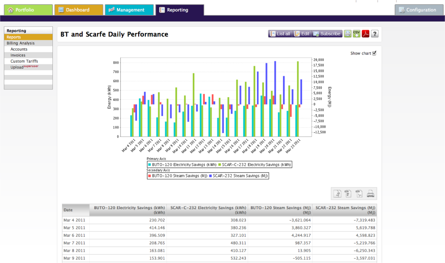This screenshot has width=445, height=263.
Task: Click the List all button
Action: click(x=280, y=34)
